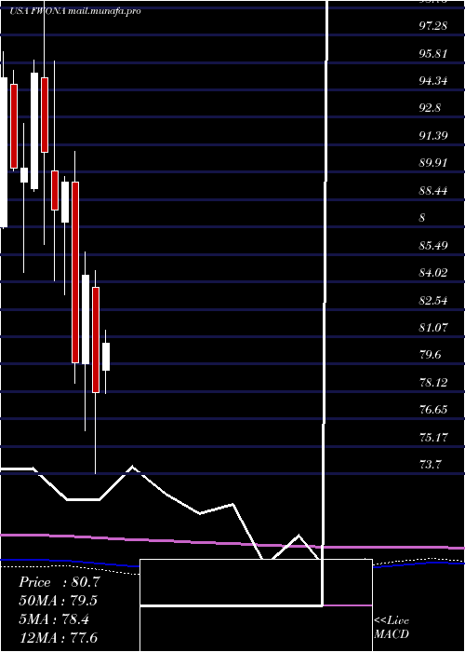Image resolution: width=465 pixels, height=652 pixels.
Task: Click the tall red candle dropping to 79.6
Action: (75, 272)
